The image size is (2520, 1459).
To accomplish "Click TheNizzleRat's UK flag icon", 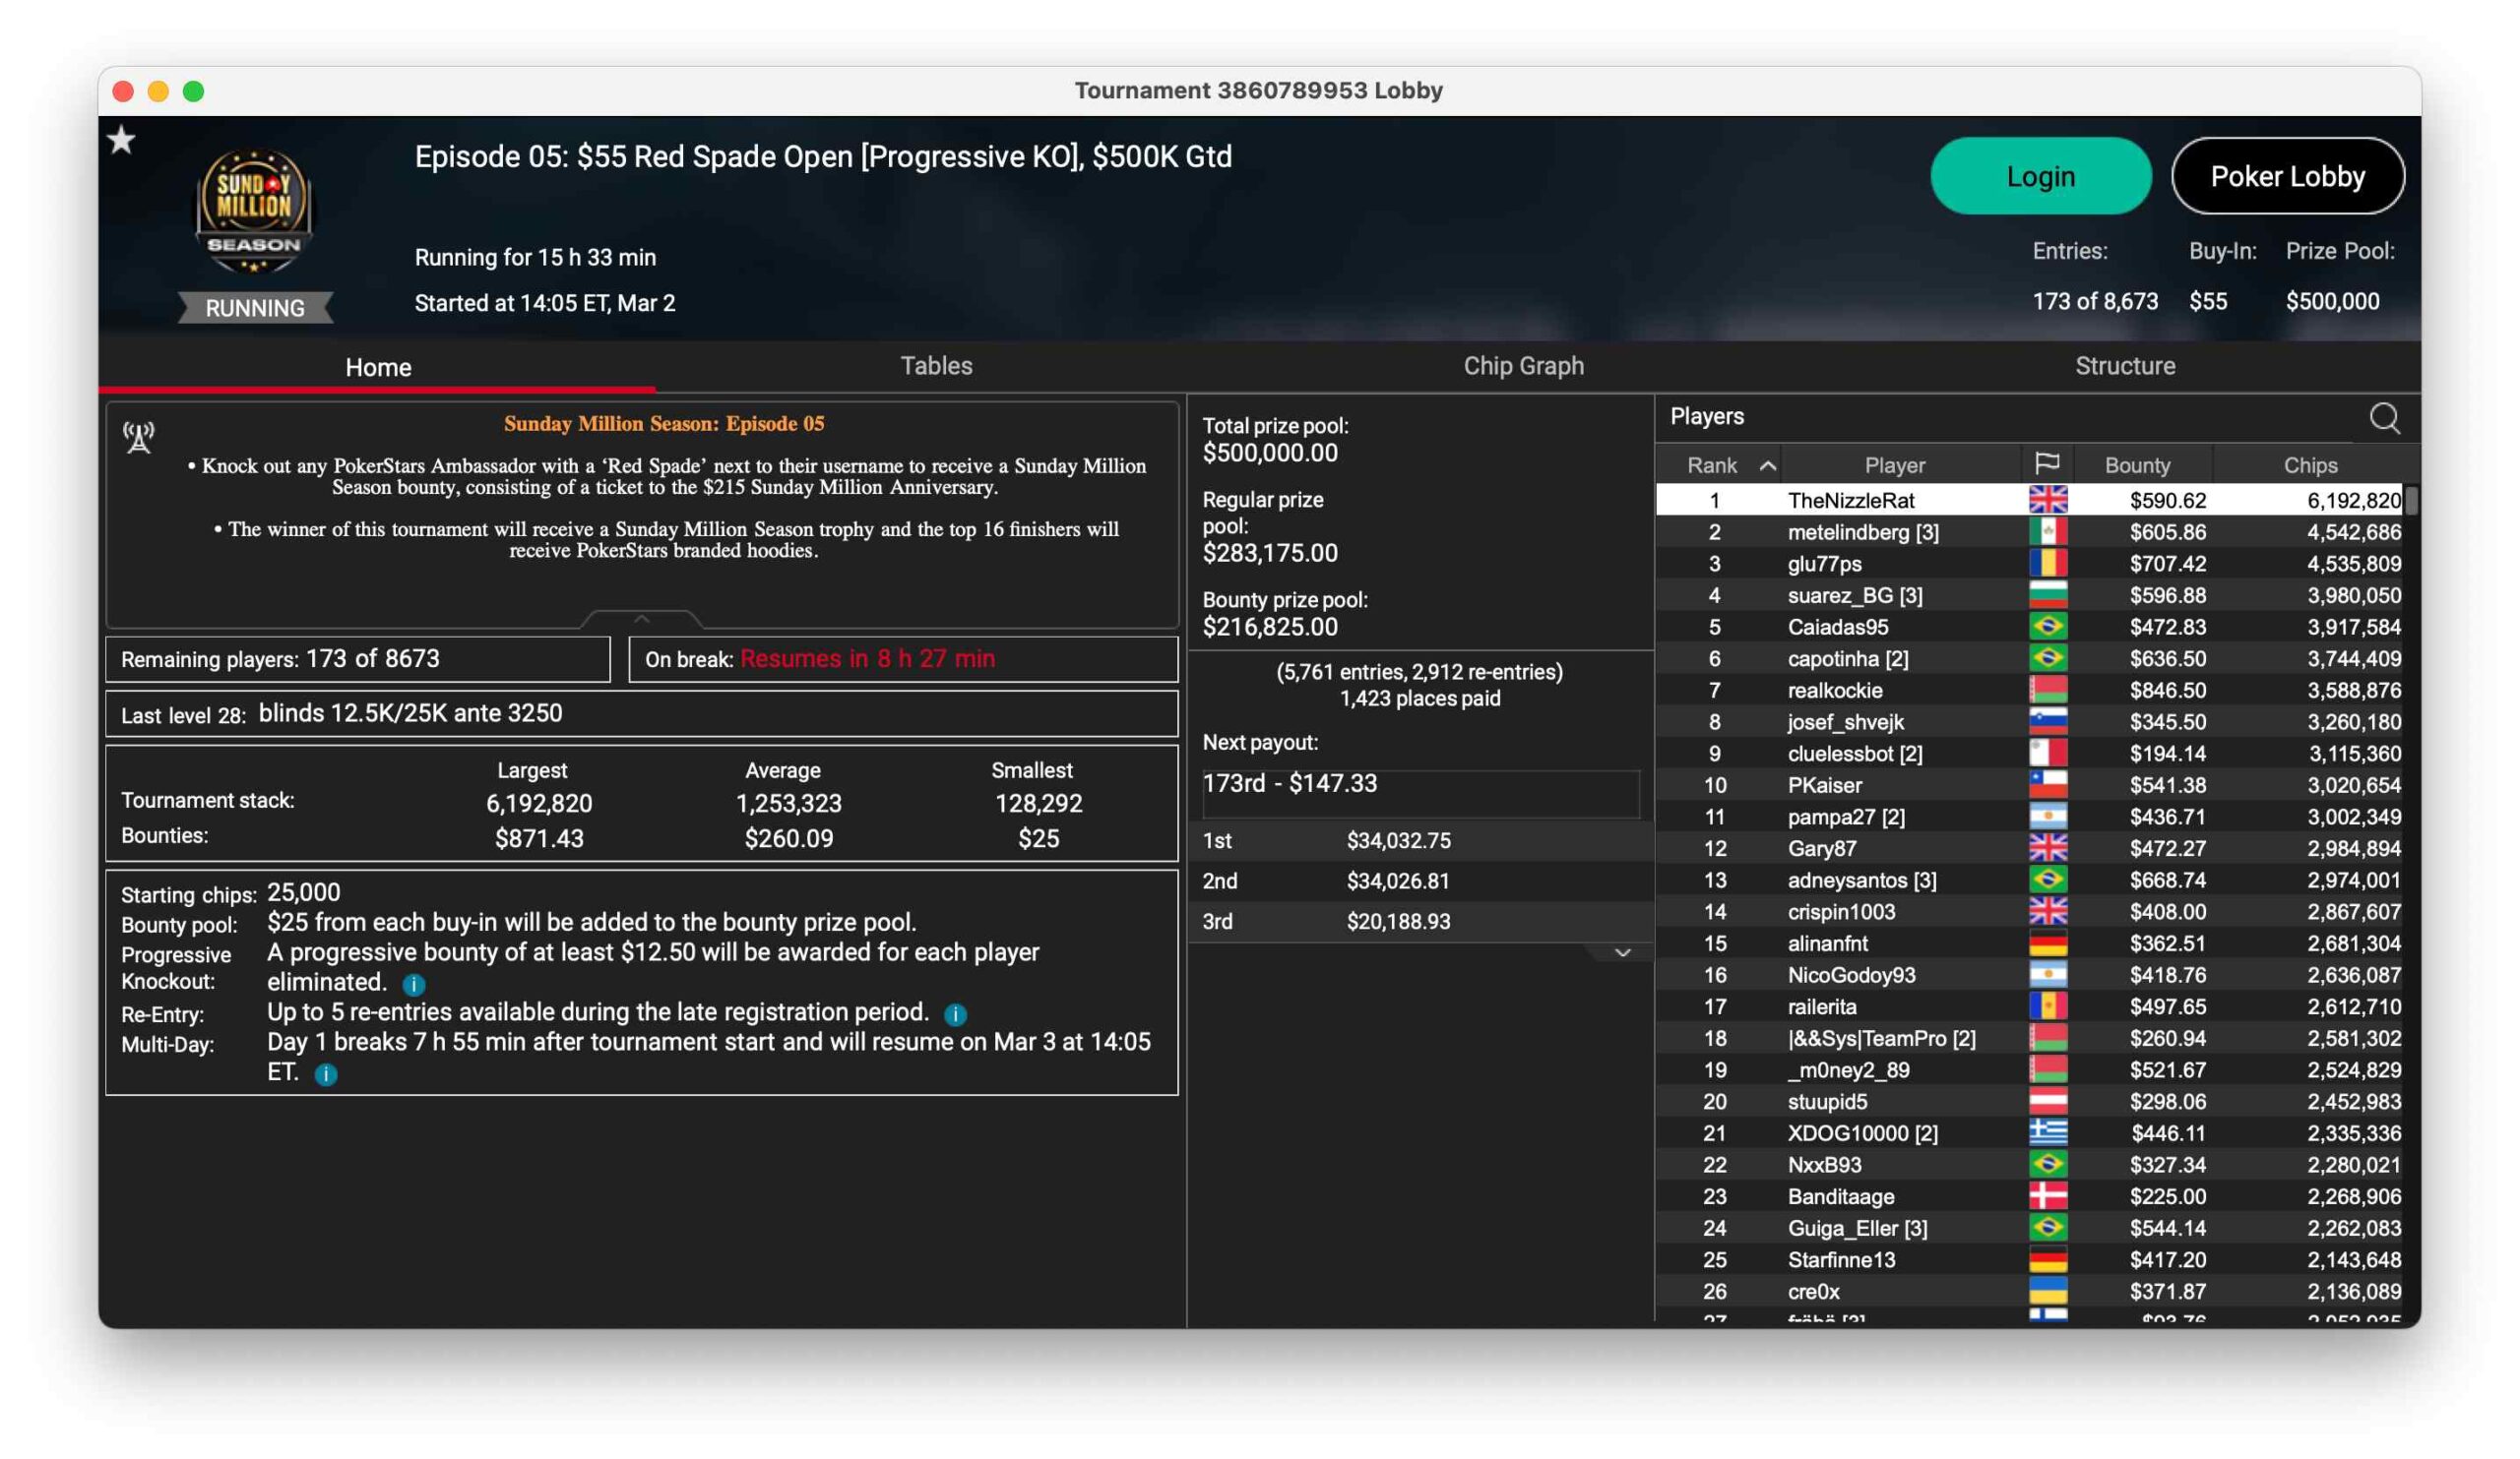I will [x=2047, y=500].
